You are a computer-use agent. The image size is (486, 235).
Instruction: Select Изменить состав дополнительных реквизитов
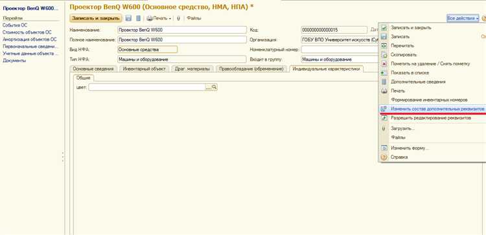[x=433, y=109]
